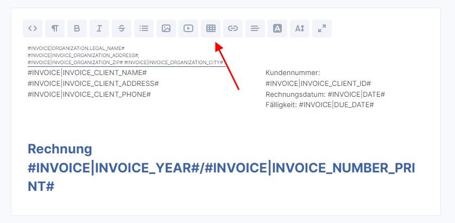This screenshot has height=223, width=455.
Task: Click the INVOICE_CLIENT_ID placeholder
Action: click(x=318, y=84)
